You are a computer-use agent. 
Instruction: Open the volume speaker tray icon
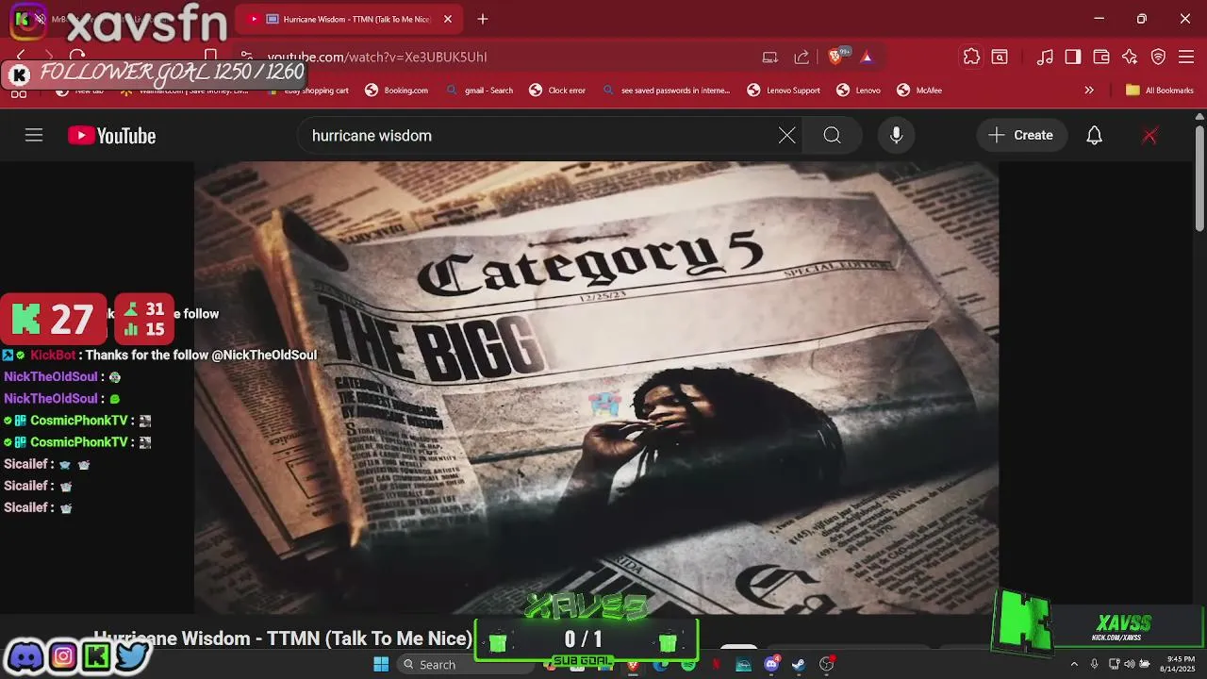point(1130,665)
